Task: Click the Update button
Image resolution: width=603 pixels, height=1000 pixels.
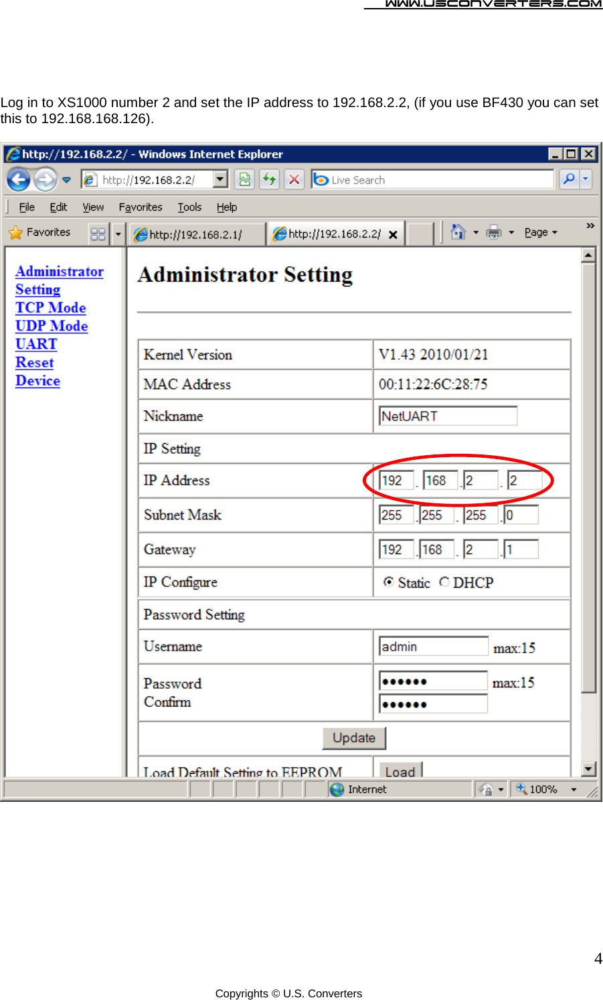Action: (x=354, y=738)
